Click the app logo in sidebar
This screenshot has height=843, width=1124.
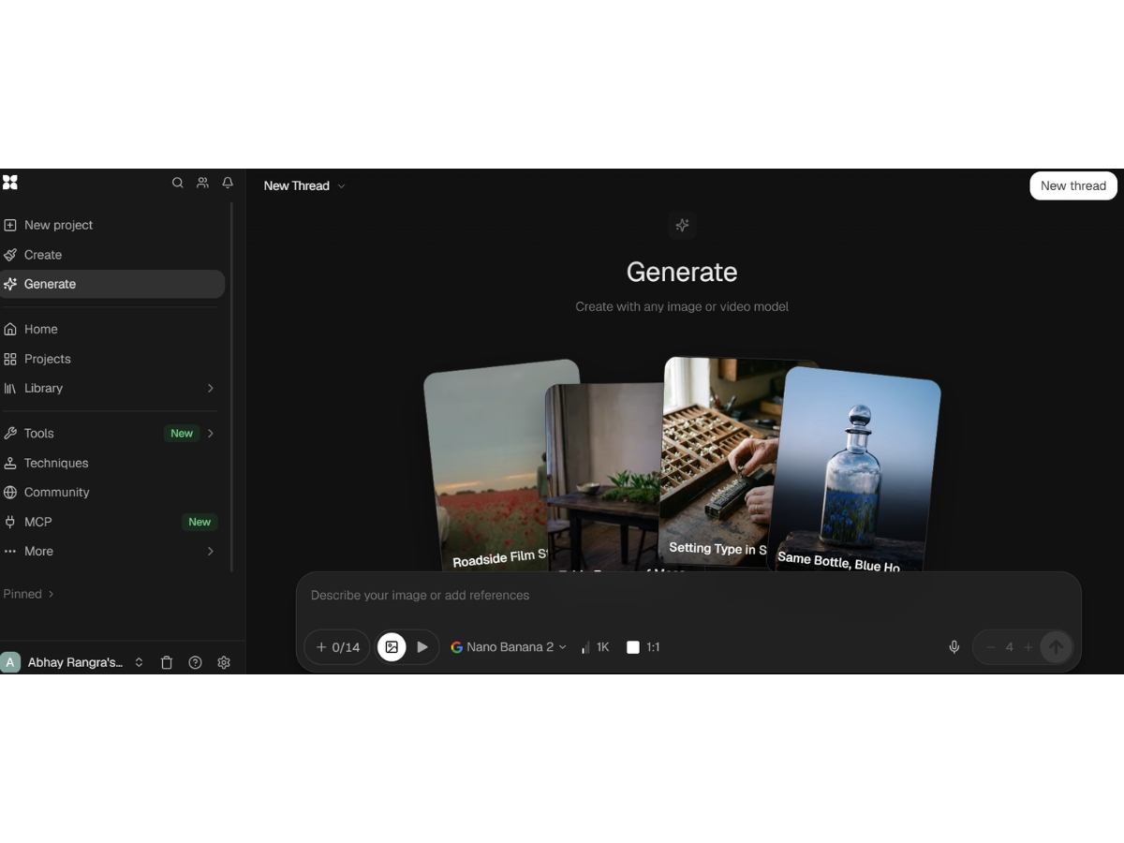9,182
